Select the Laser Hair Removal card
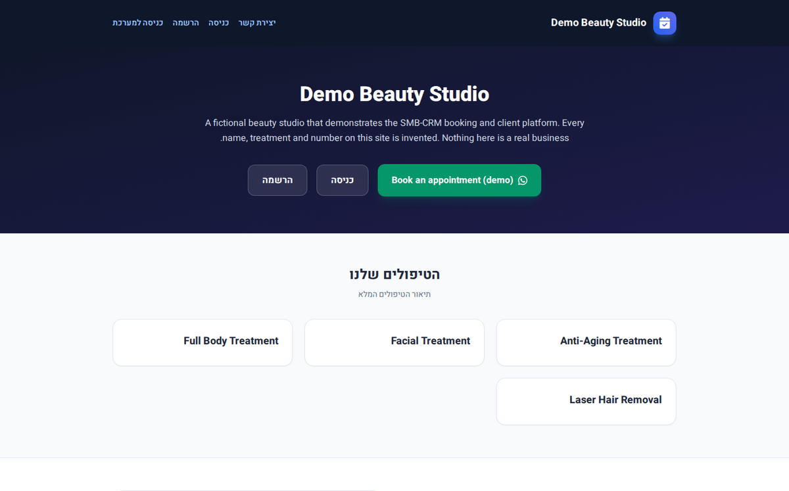The width and height of the screenshot is (789, 491). coord(586,402)
